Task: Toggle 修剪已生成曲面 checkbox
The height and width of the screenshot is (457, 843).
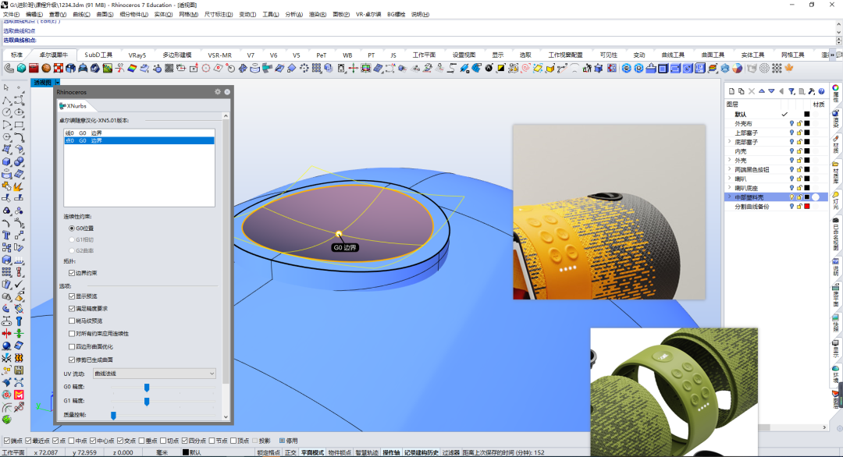Action: pyautogui.click(x=72, y=360)
